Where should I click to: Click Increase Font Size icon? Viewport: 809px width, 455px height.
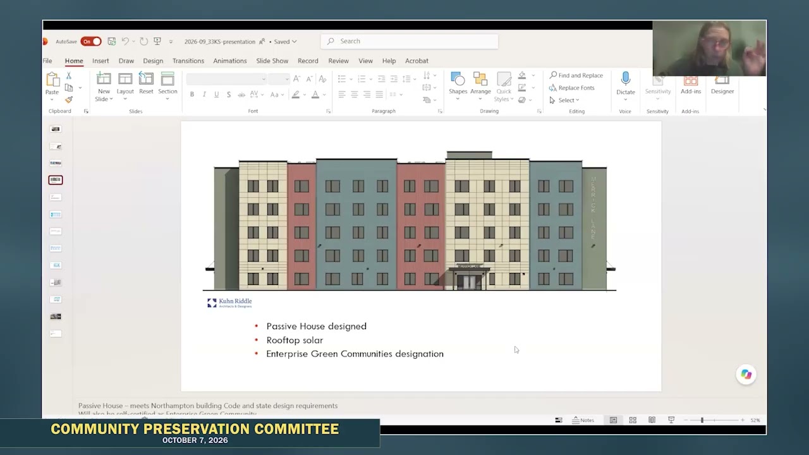(x=297, y=78)
